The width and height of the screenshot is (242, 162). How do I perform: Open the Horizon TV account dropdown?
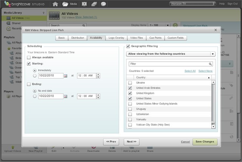point(192,4)
